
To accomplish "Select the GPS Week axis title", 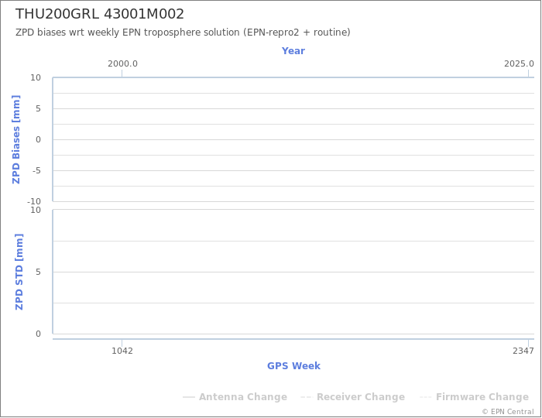I will pyautogui.click(x=293, y=365).
